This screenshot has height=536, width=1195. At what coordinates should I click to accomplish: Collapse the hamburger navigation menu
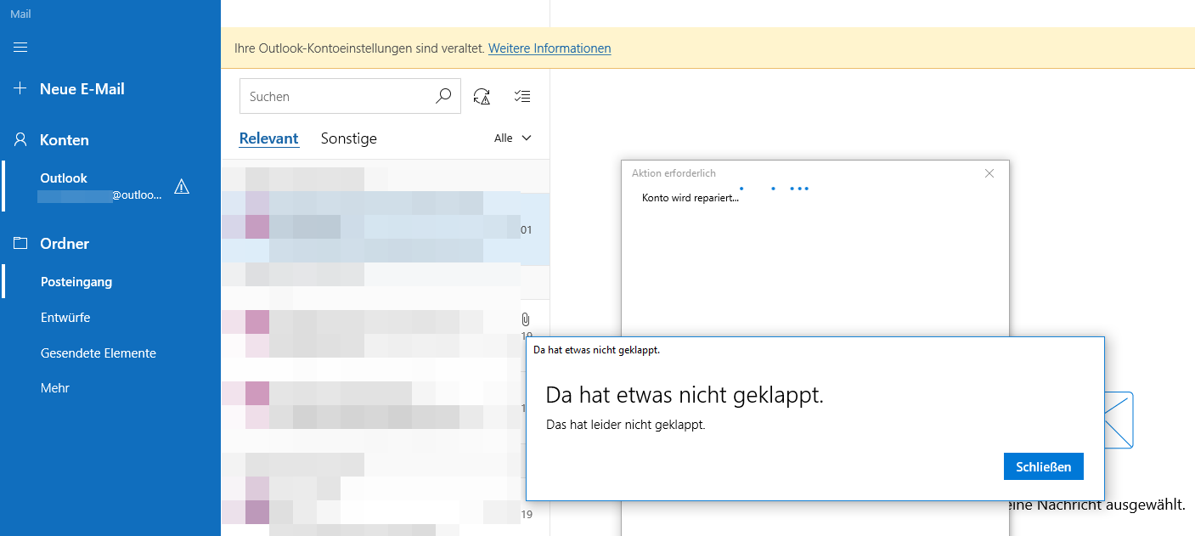coord(21,47)
